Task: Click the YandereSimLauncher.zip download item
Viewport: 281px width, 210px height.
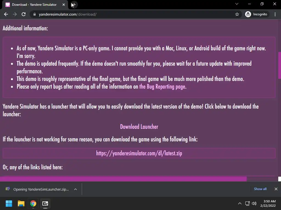Action: 41,189
